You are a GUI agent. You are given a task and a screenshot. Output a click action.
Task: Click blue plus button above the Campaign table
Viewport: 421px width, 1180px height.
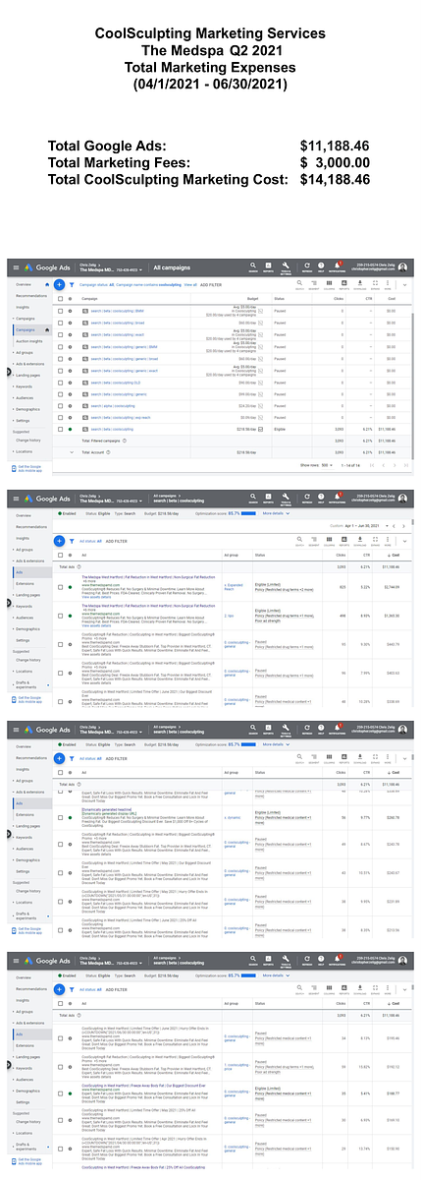tap(60, 283)
